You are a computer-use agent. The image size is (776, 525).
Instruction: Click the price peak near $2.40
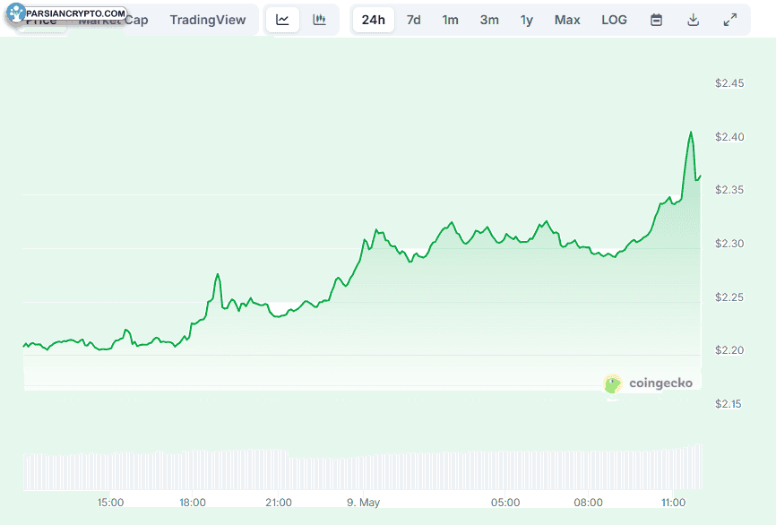[691, 133]
